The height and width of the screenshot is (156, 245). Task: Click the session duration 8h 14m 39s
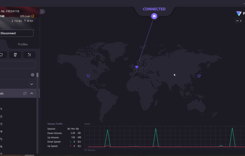(73, 129)
